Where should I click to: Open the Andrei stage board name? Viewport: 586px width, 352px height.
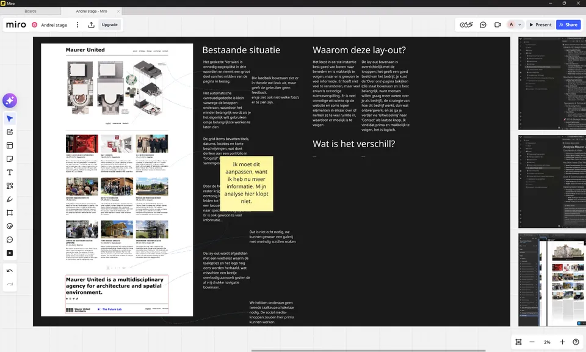click(x=54, y=25)
